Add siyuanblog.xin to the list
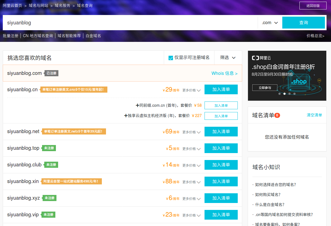The width and height of the screenshot is (331, 226). tap(221, 182)
